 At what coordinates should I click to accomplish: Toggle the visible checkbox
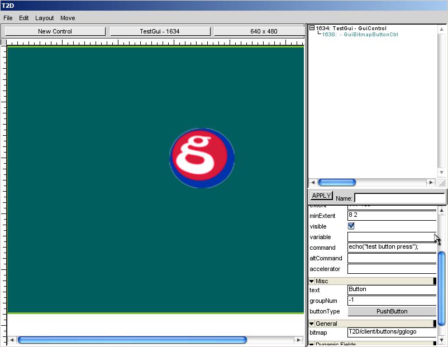(351, 226)
